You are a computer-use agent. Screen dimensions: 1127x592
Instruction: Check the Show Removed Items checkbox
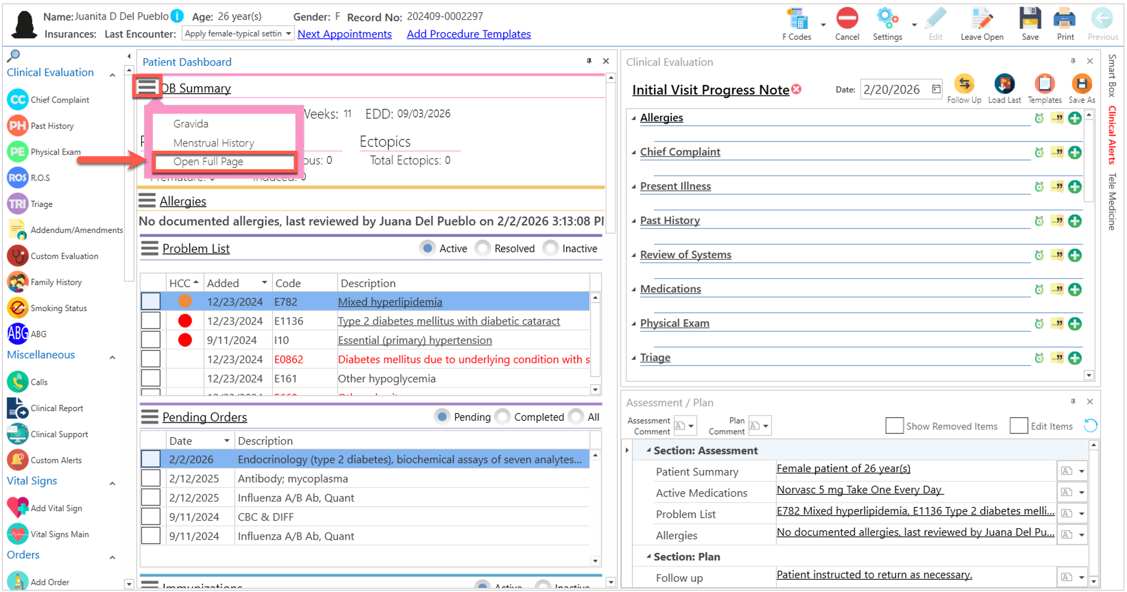click(x=894, y=426)
